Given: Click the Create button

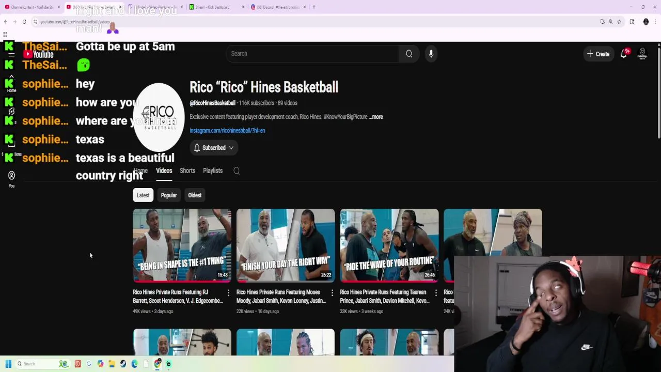Looking at the screenshot, I should pos(598,54).
